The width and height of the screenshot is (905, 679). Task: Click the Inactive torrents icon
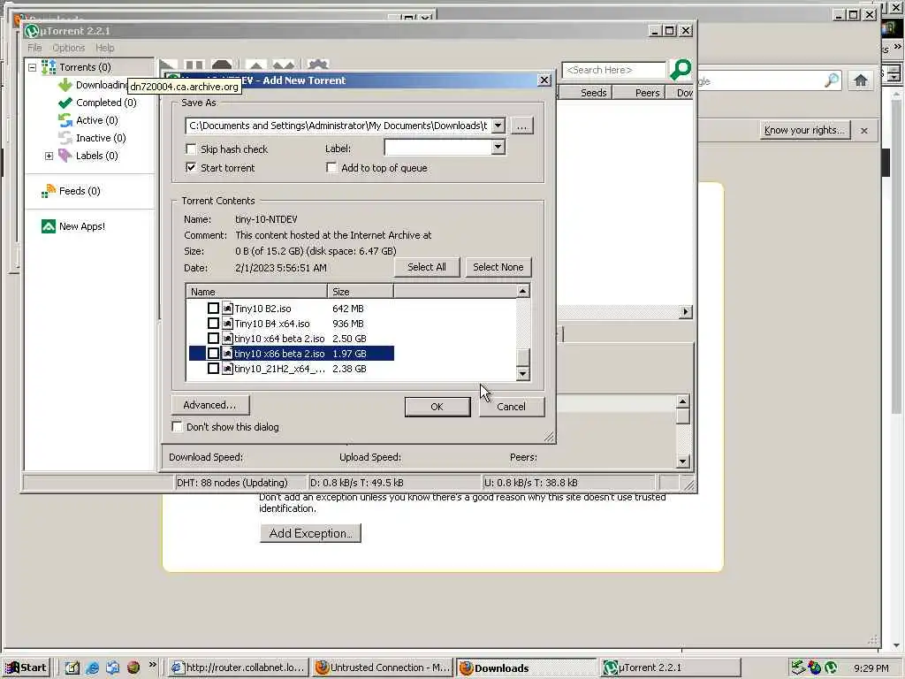click(65, 138)
